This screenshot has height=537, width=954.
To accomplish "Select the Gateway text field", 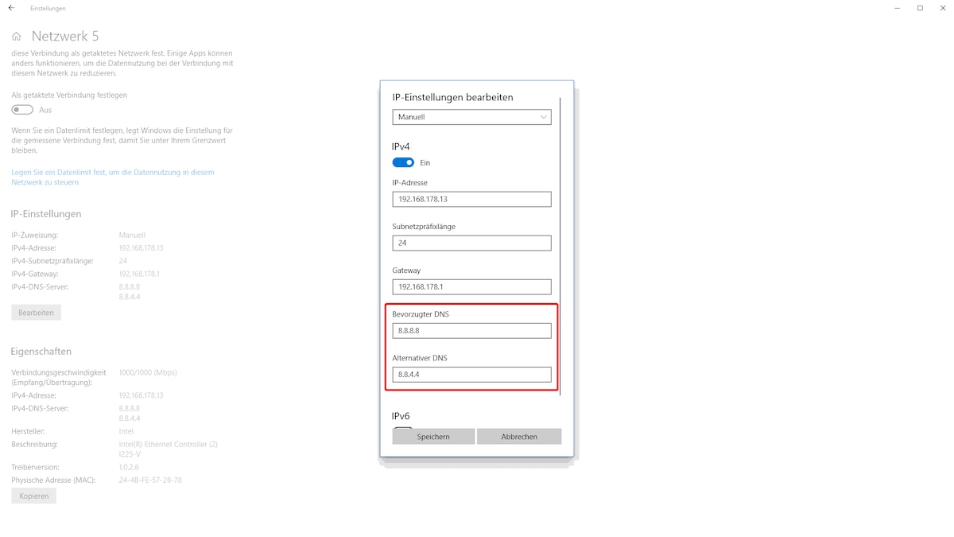I will click(471, 286).
